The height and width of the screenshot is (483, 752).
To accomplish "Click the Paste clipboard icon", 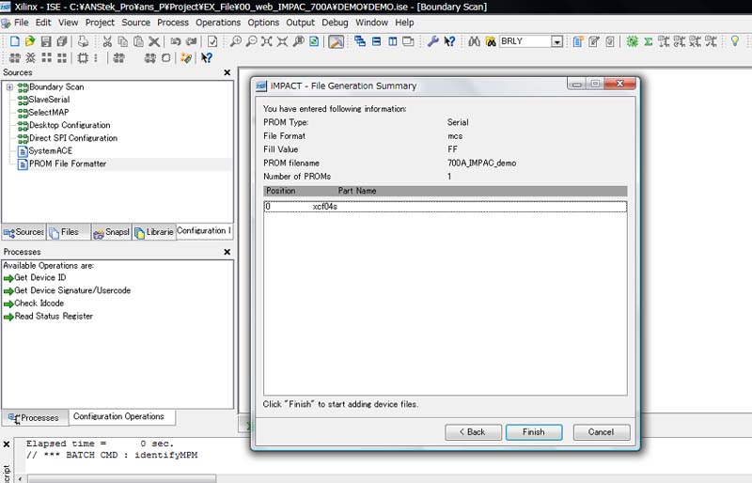I will pos(138,41).
